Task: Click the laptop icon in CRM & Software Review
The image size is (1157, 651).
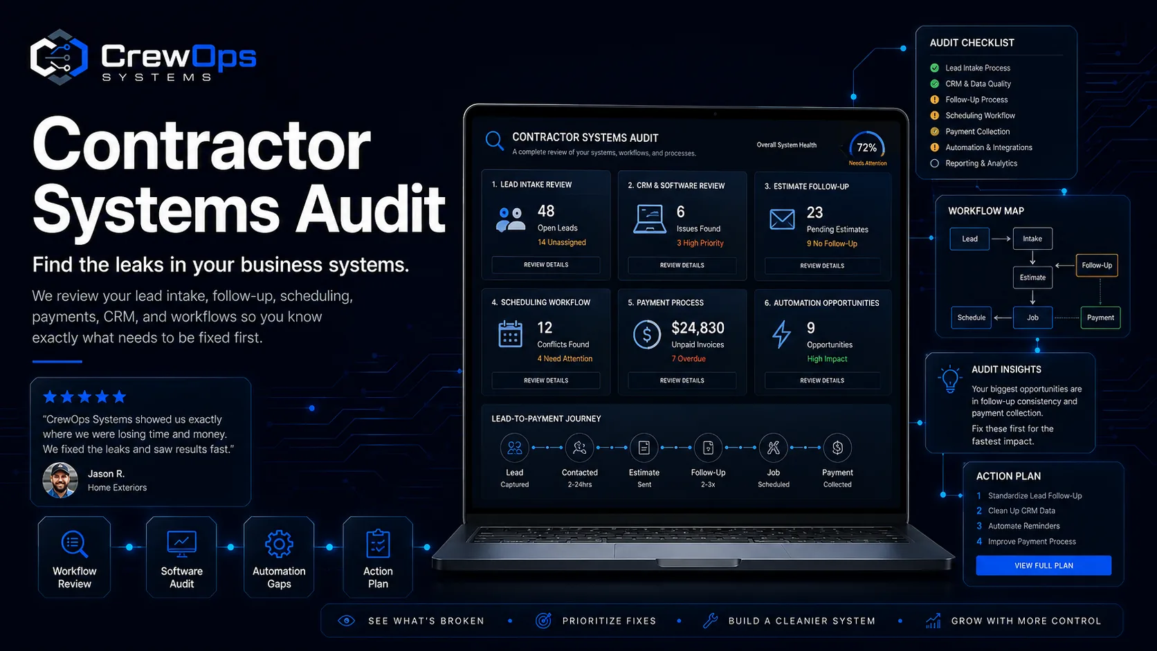Action: (650, 219)
